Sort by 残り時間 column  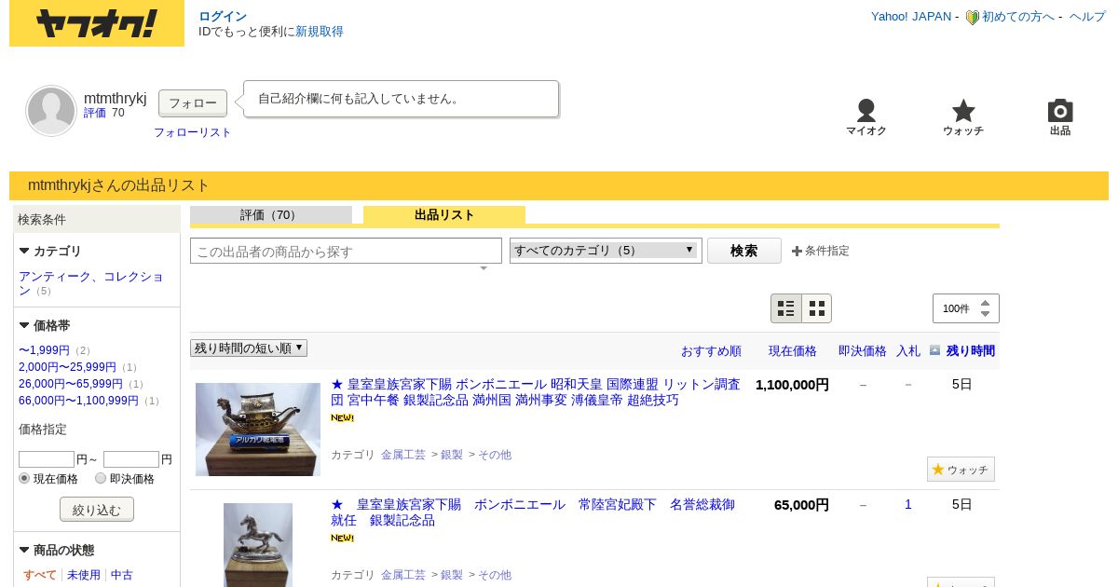(x=971, y=351)
